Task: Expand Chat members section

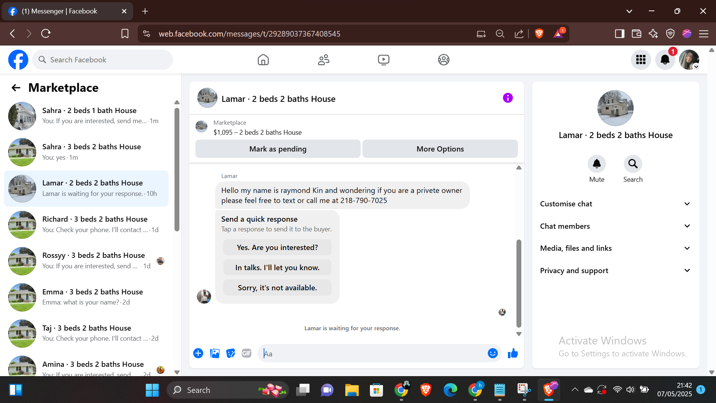Action: pyautogui.click(x=615, y=226)
